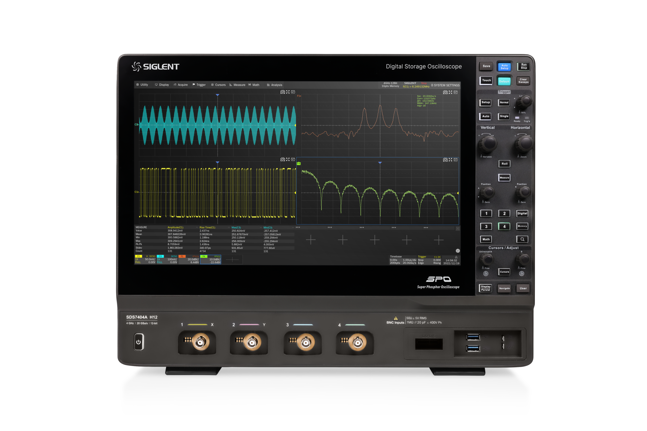
Task: Select the F4 descriptor box
Action: click(x=210, y=260)
